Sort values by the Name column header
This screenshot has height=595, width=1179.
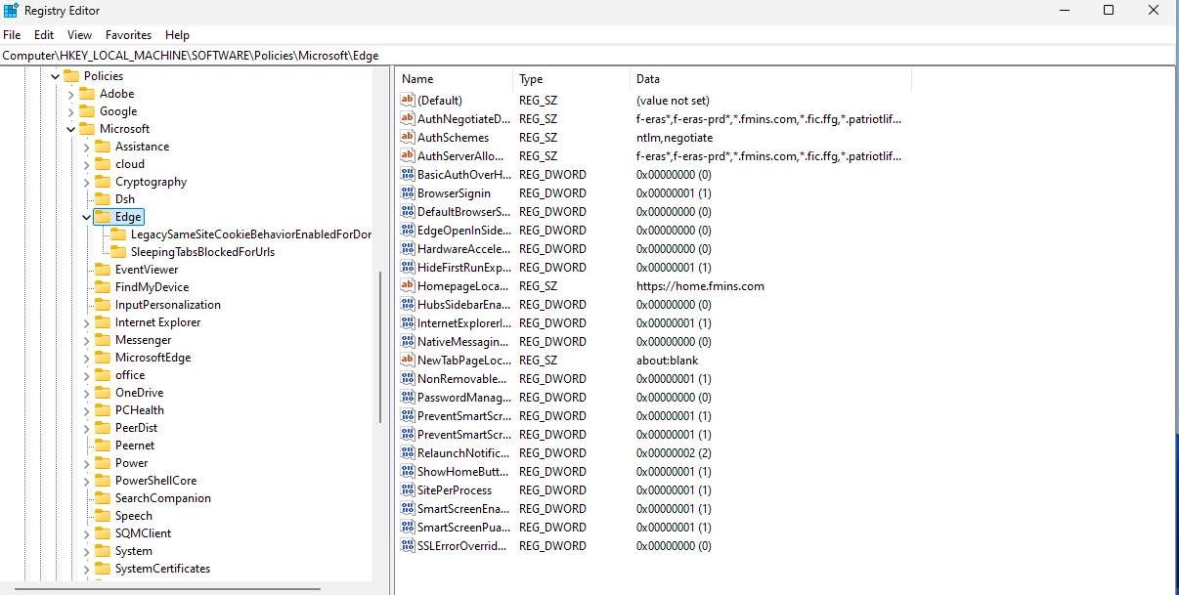click(454, 79)
